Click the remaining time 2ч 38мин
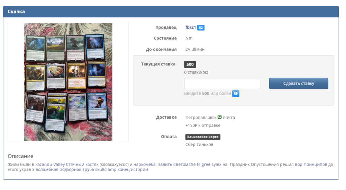 [x=195, y=49]
